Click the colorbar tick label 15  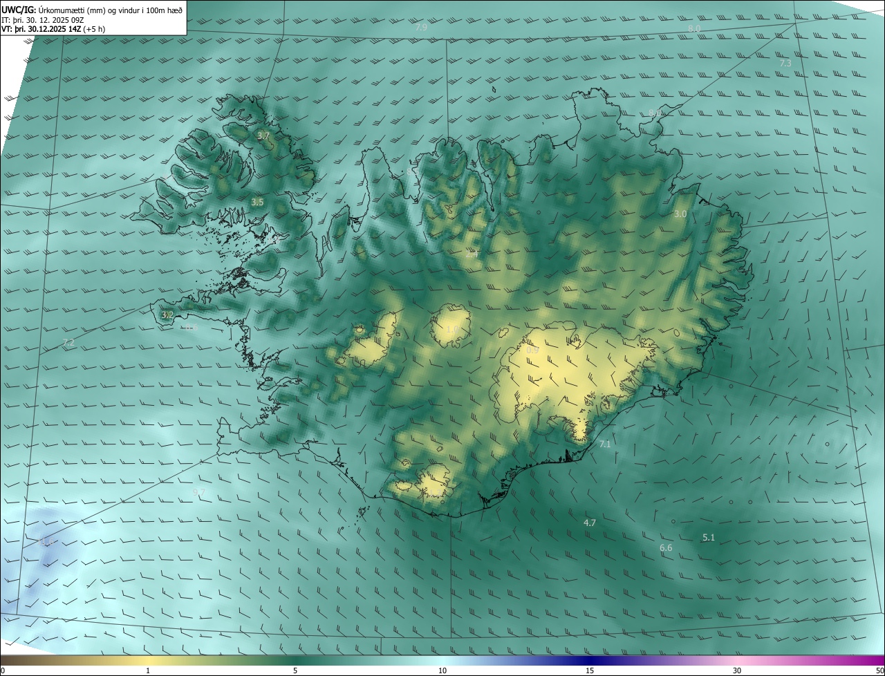coord(590,671)
